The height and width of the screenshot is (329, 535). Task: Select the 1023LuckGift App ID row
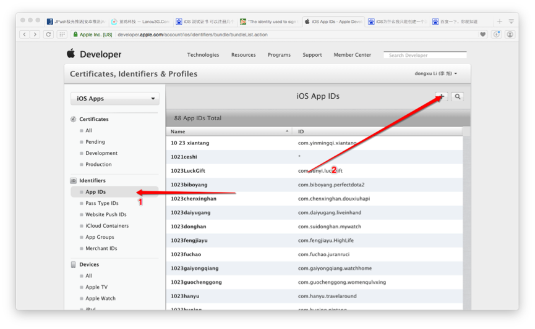[x=314, y=171]
